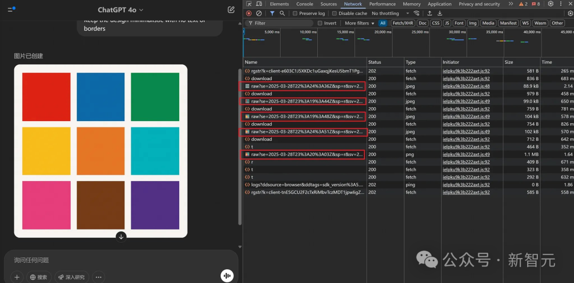This screenshot has width=574, height=283.
Task: Click the inspect element picker icon
Action: (x=249, y=4)
